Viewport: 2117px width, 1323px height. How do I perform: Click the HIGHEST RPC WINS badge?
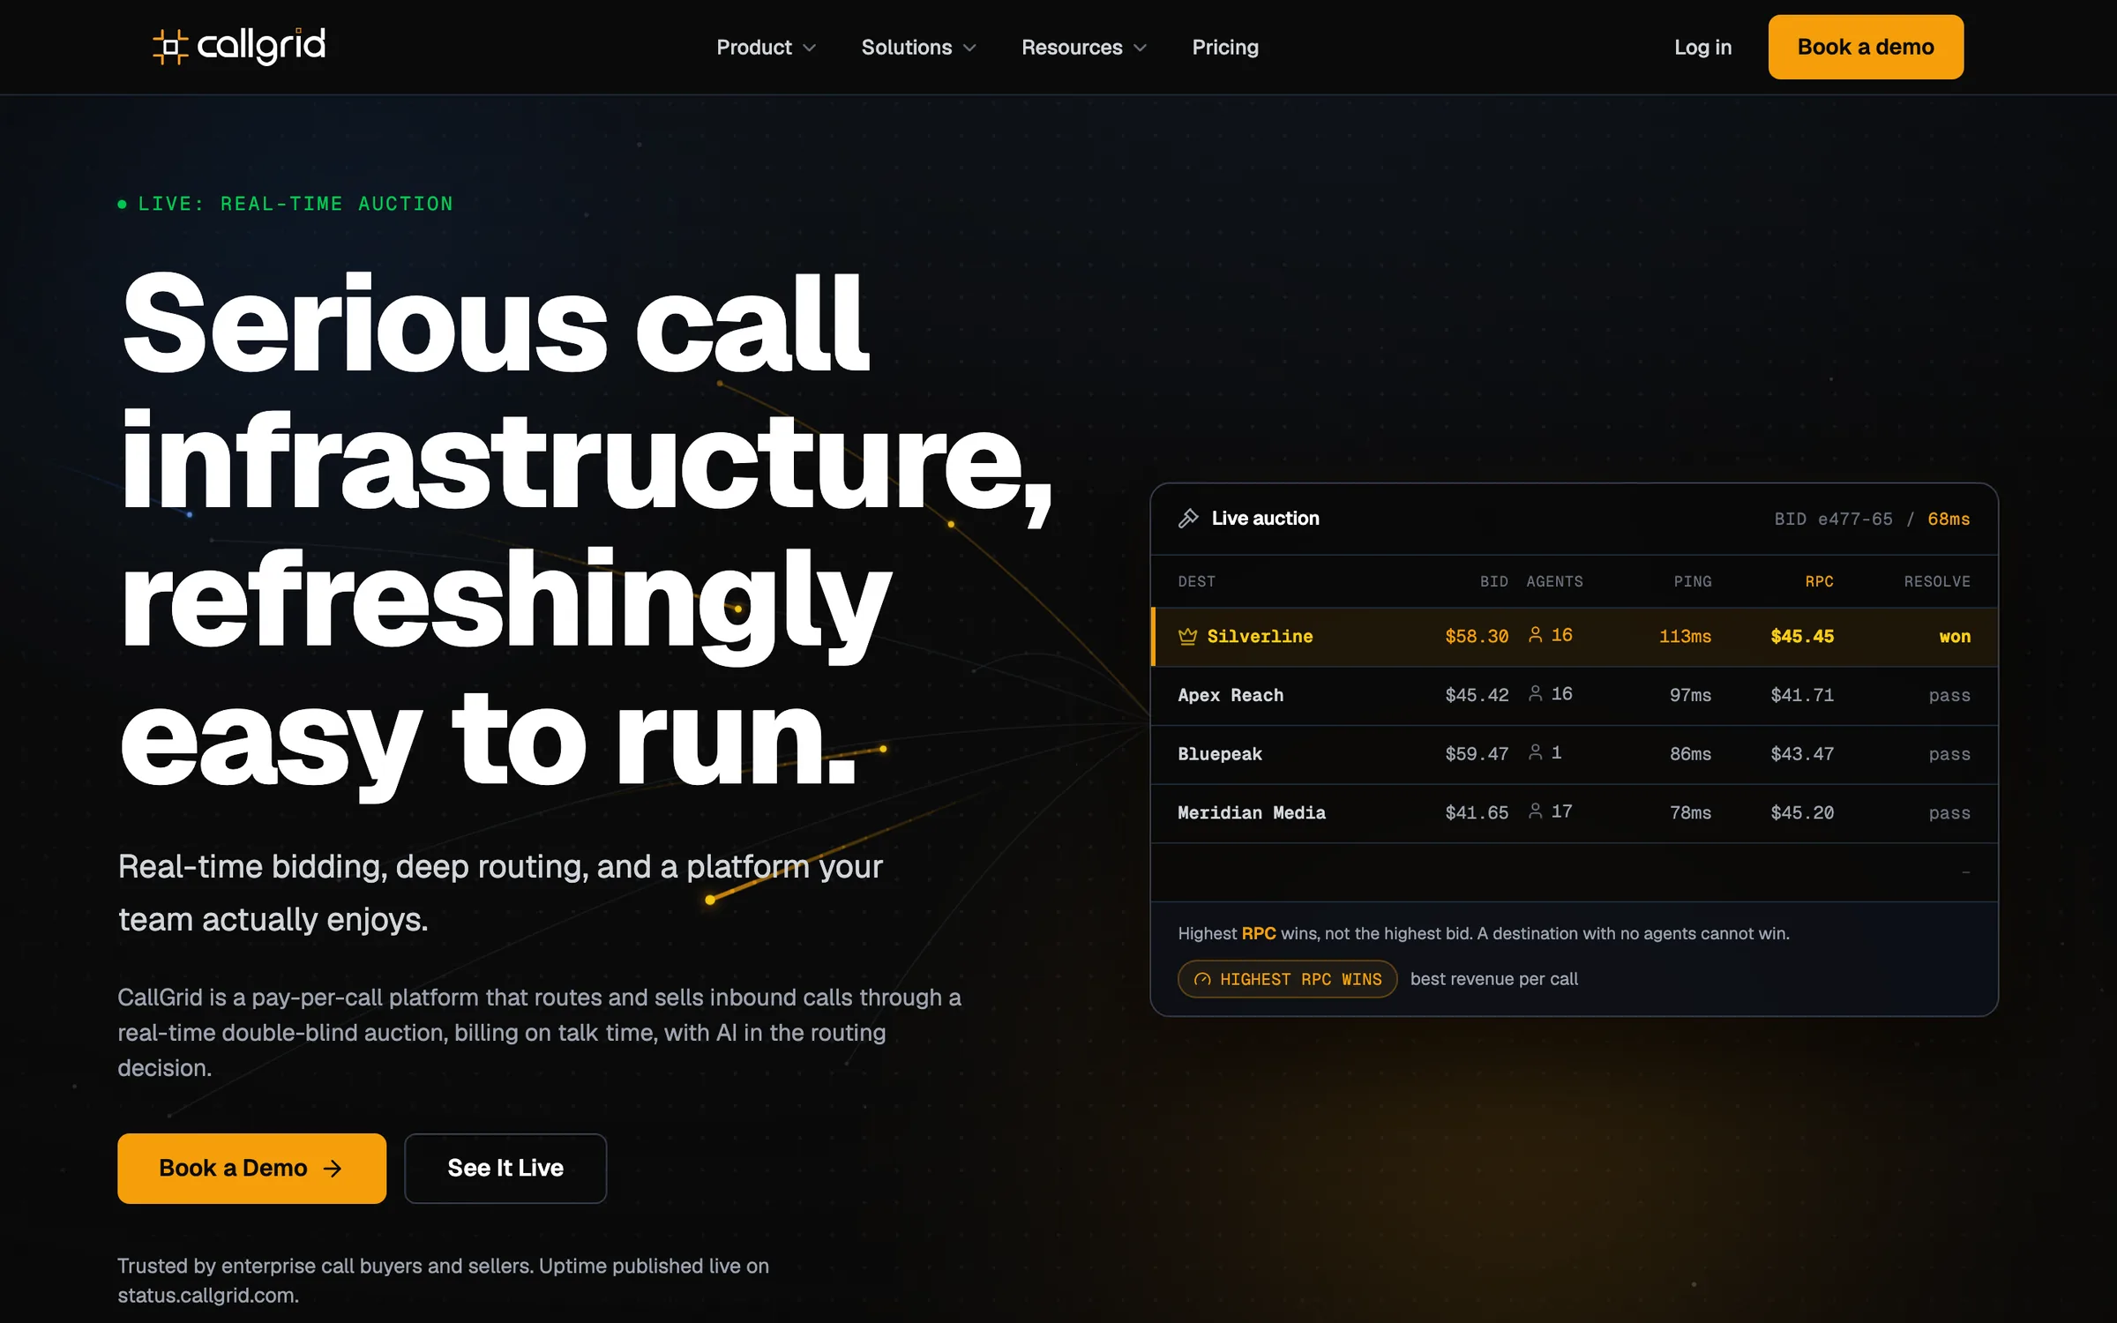tap(1287, 979)
